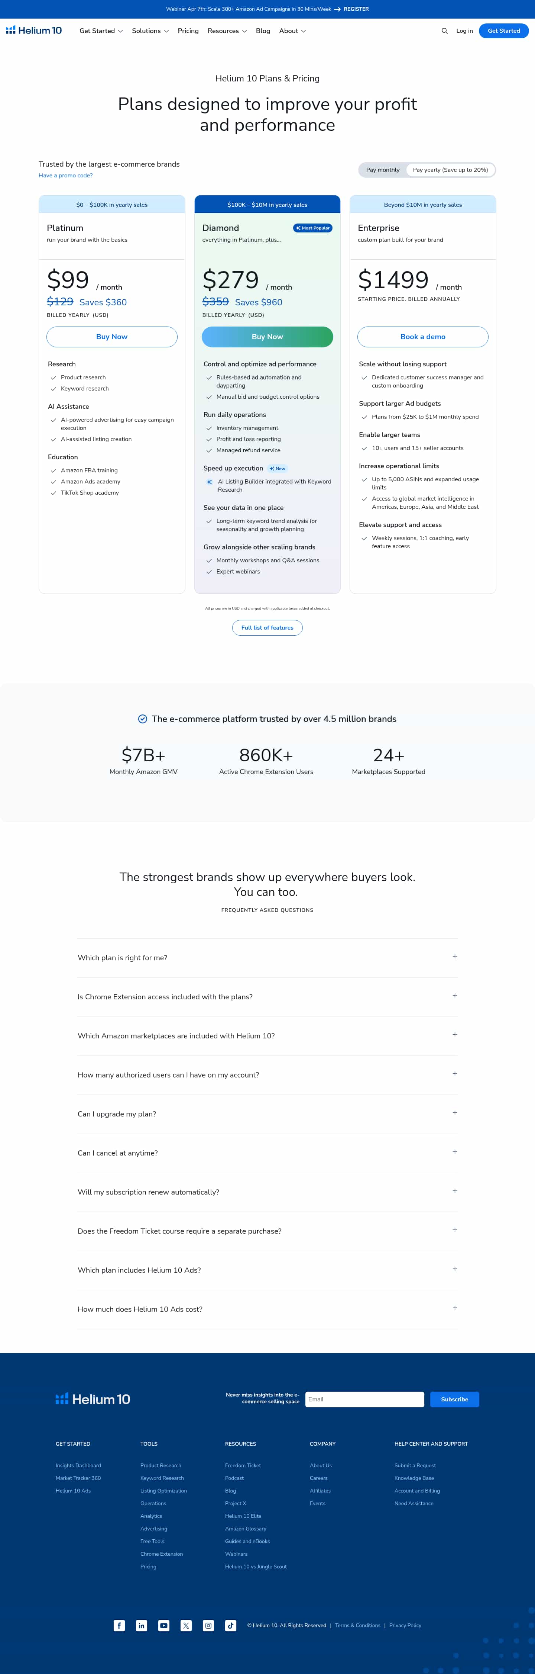Image resolution: width=535 pixels, height=1674 pixels.
Task: Go to the Blog navigation item
Action: [x=263, y=31]
